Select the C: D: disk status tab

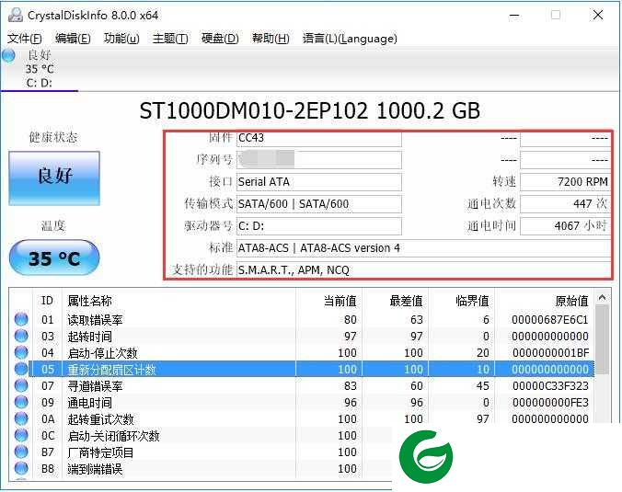(40, 69)
